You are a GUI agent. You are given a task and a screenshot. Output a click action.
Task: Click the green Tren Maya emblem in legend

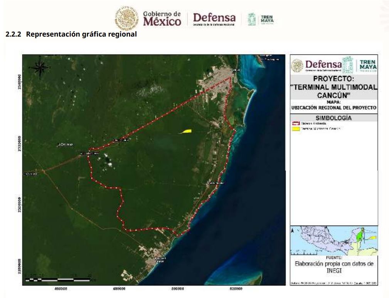[x=348, y=65]
